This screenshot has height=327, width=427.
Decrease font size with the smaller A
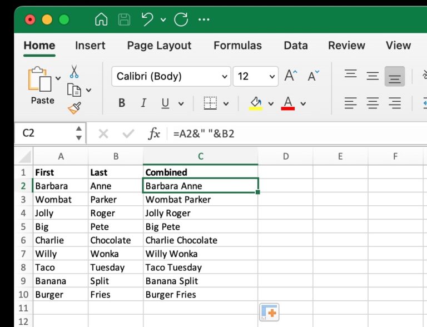click(x=313, y=76)
